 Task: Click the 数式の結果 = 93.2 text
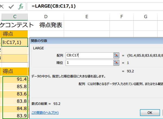tap(46, 104)
